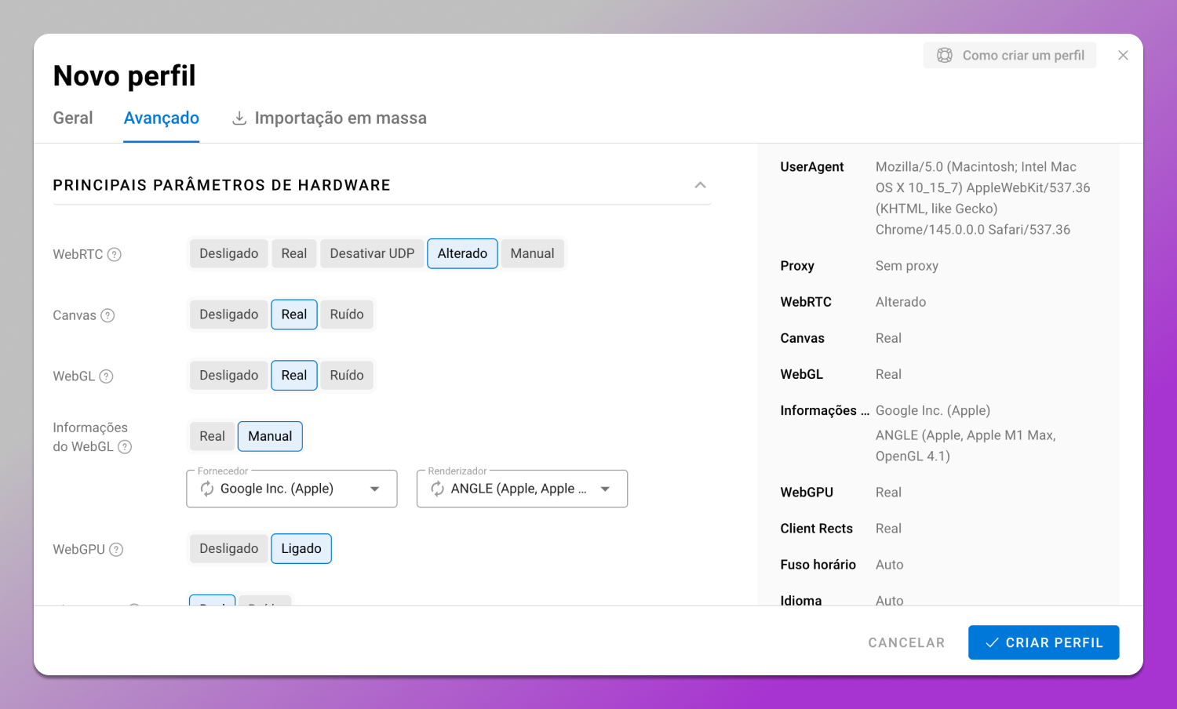Click the WebGPU help question mark icon

pos(116,550)
